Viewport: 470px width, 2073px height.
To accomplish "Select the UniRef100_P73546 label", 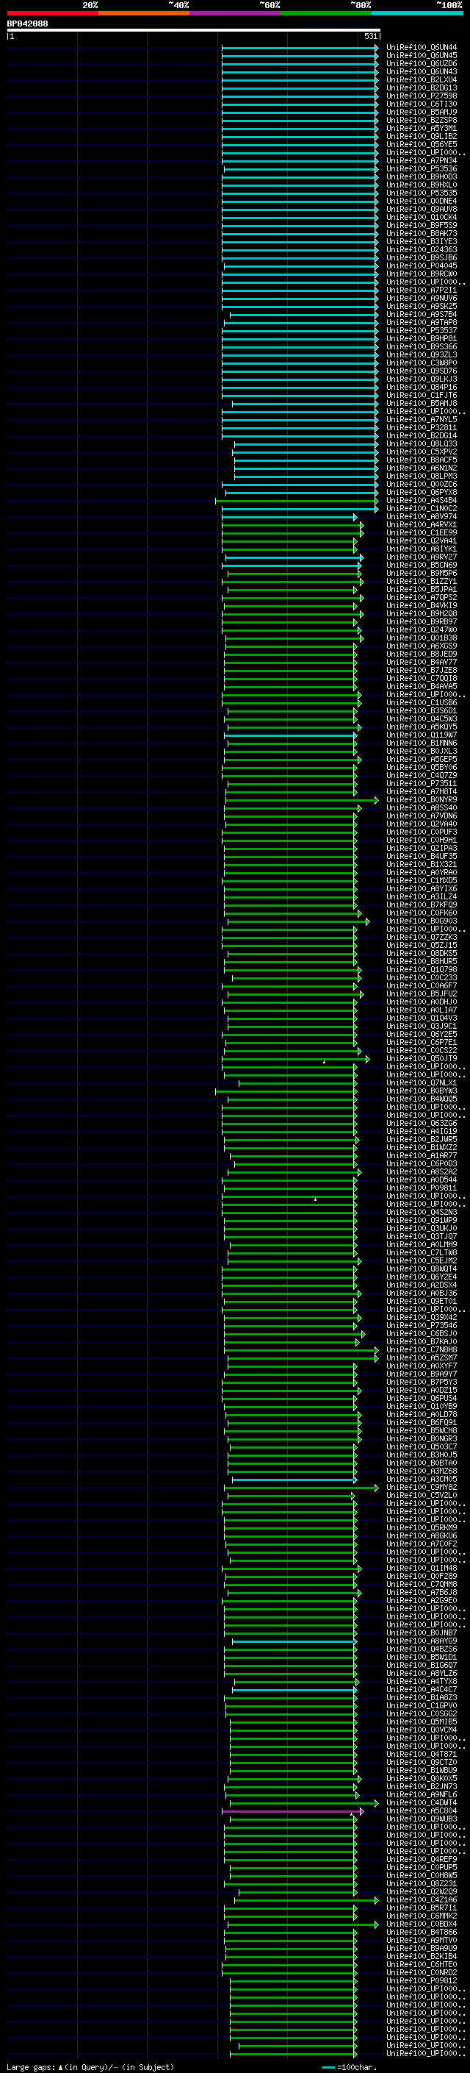I will pyautogui.click(x=422, y=1325).
